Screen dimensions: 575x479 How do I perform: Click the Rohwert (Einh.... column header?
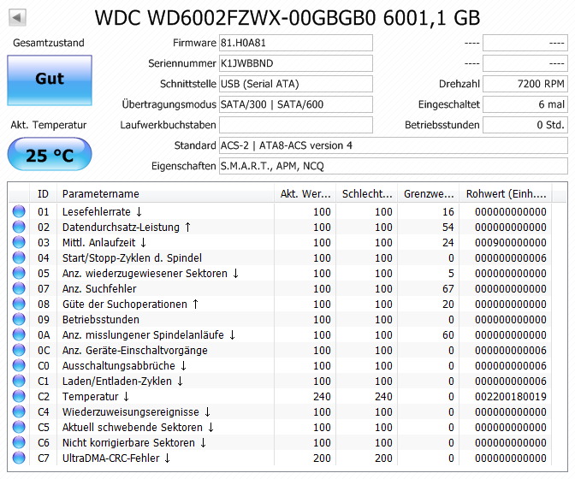coord(506,193)
